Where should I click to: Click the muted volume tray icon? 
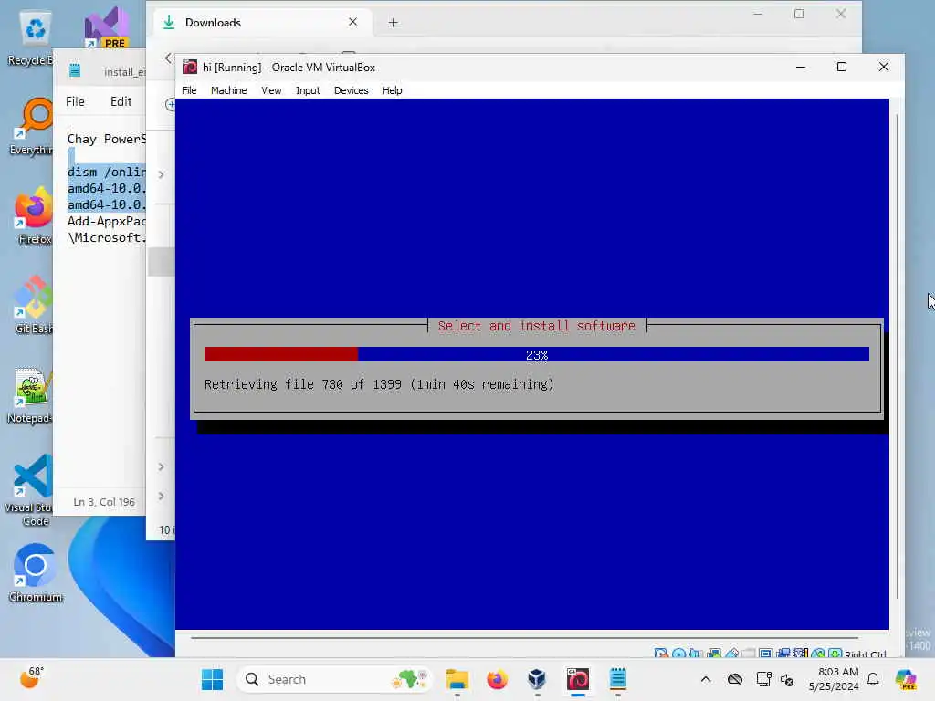pyautogui.click(x=787, y=679)
